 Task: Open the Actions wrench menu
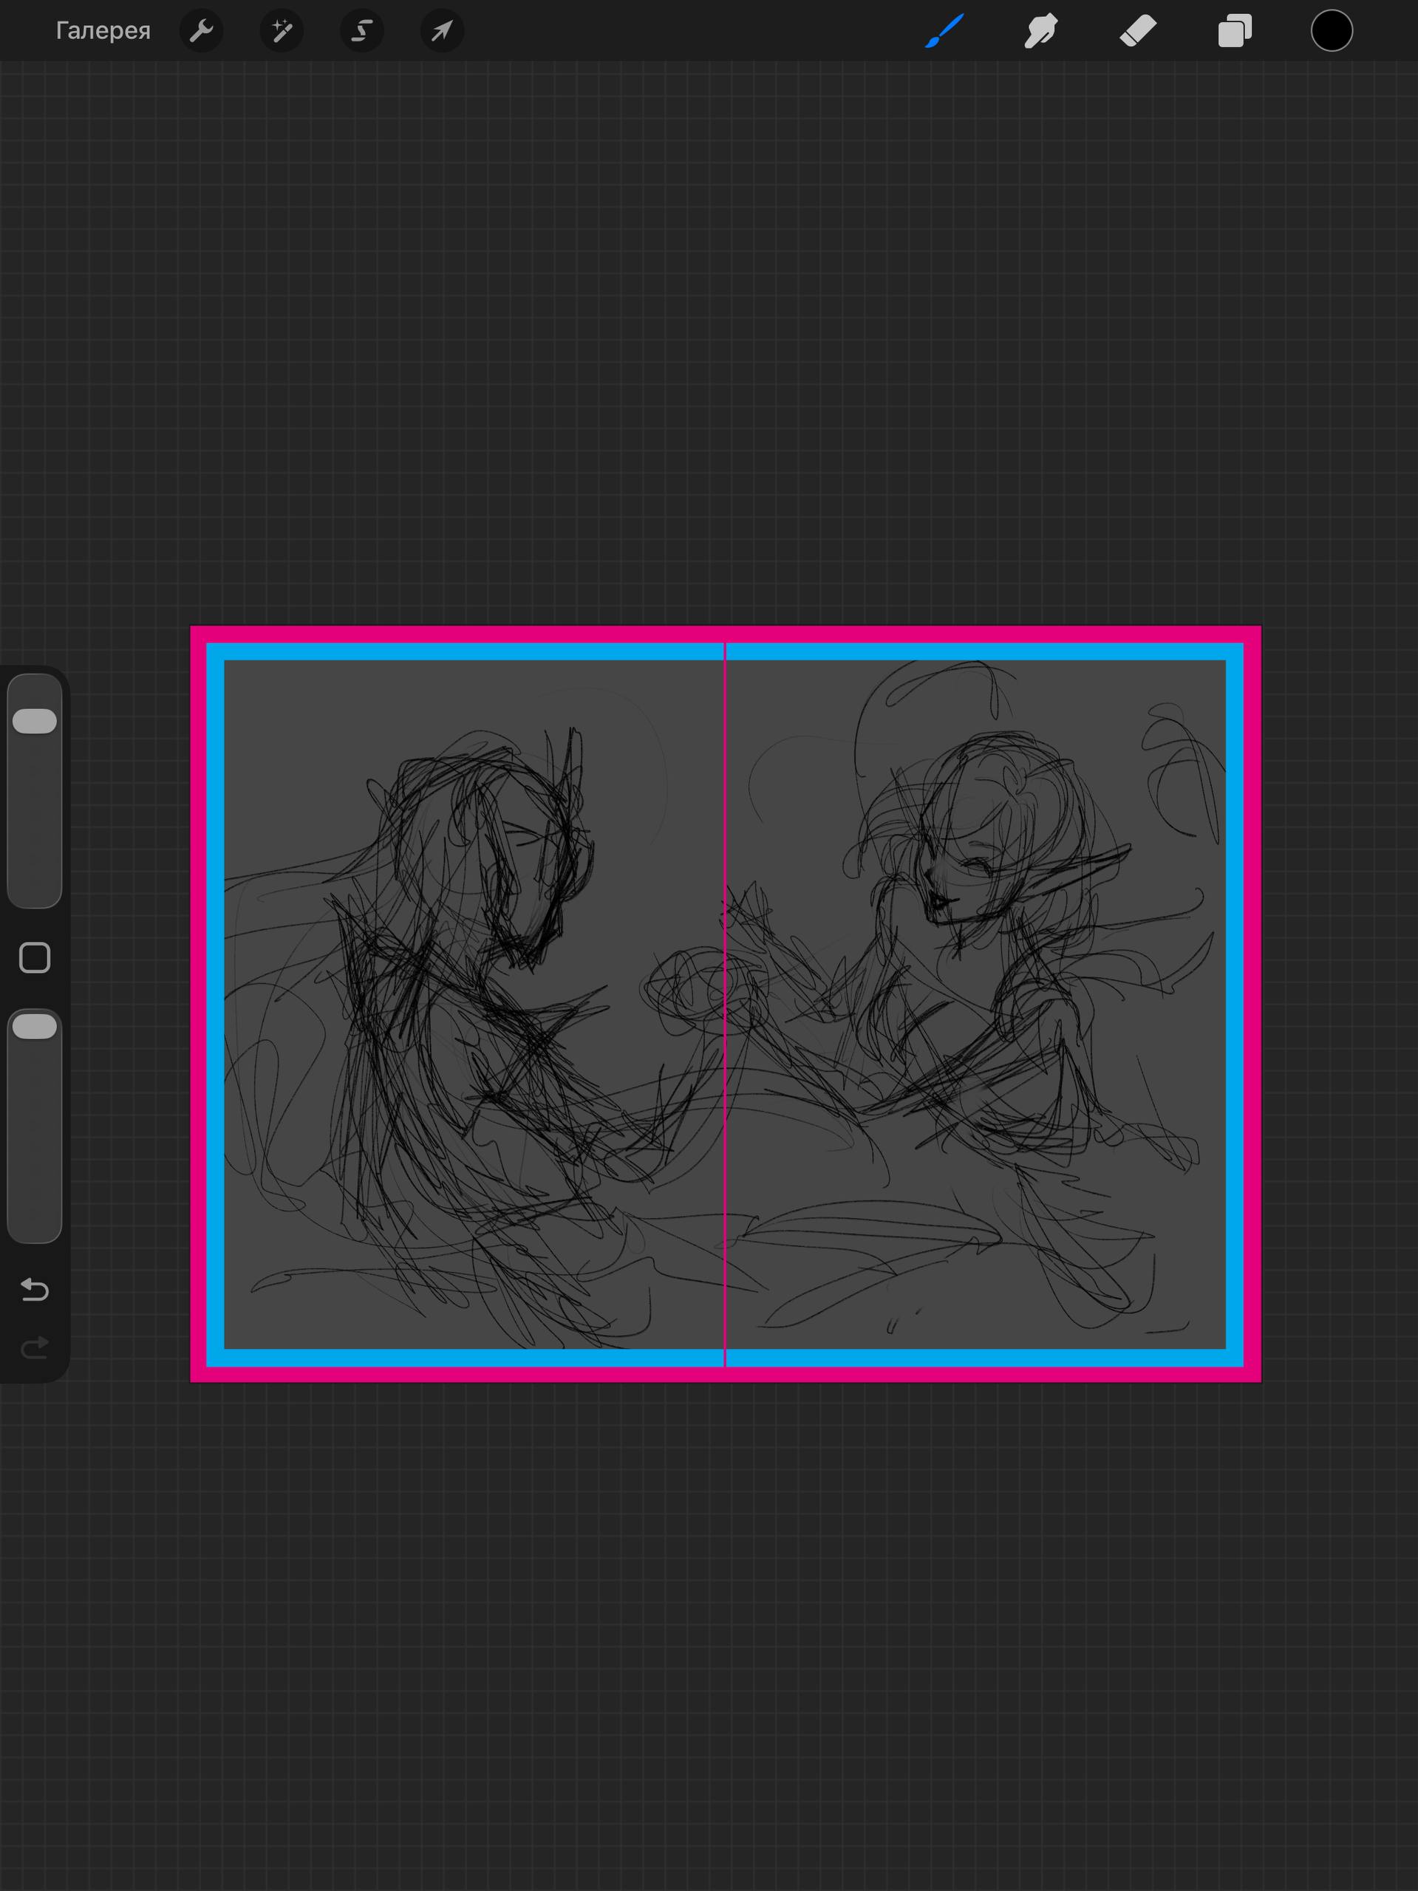pyautogui.click(x=202, y=32)
